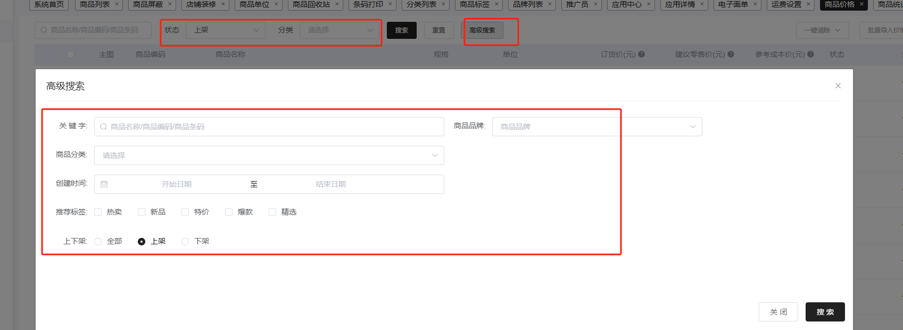Open the 一键清除 dropdown button
Viewport: 903px width, 330px height.
(x=822, y=30)
